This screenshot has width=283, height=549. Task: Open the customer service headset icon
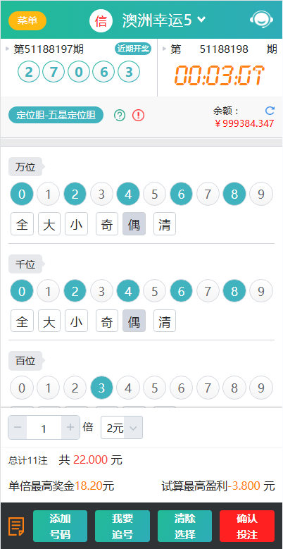(x=261, y=20)
